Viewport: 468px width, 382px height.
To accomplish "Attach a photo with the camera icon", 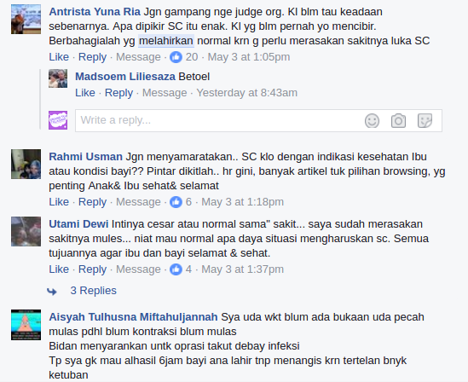I will pyautogui.click(x=398, y=120).
